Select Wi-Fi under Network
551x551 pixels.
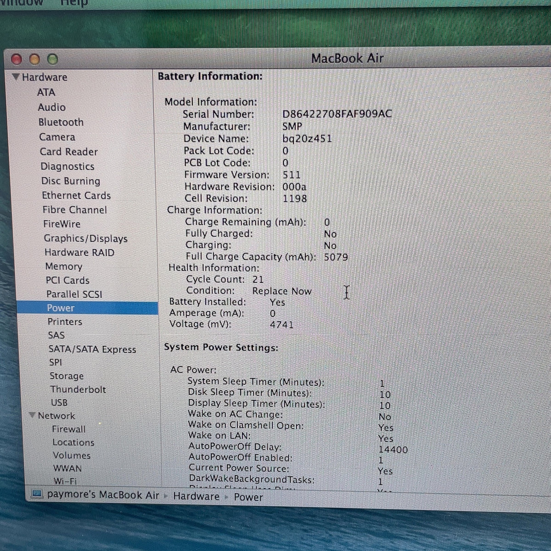(x=65, y=481)
